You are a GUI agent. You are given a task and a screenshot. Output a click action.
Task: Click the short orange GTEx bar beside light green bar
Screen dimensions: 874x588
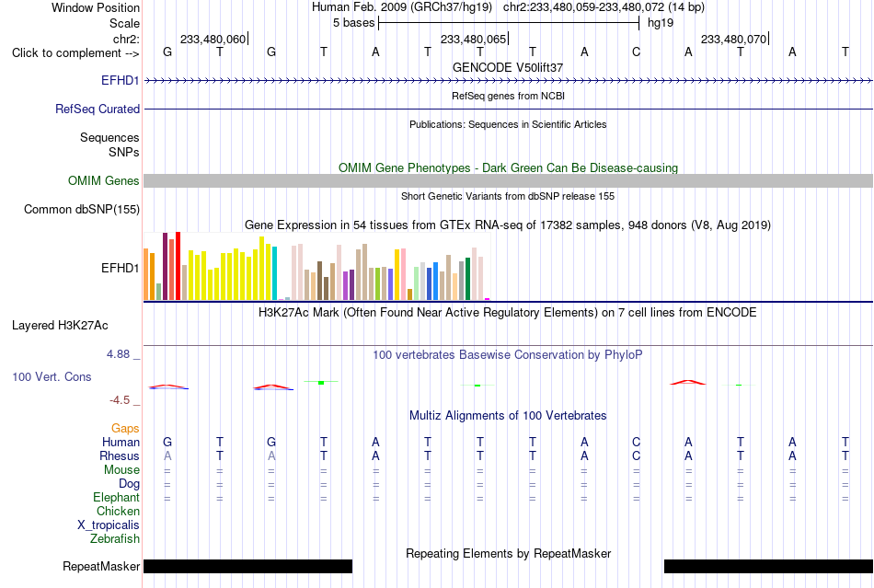click(409, 294)
